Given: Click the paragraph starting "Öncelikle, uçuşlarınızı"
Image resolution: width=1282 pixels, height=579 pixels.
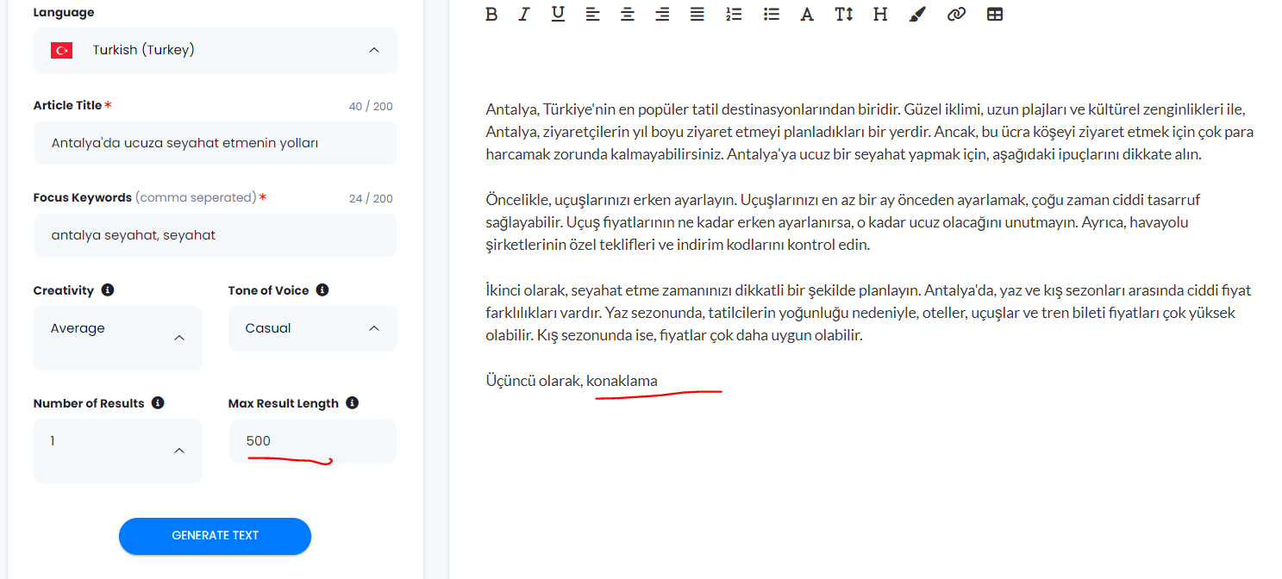Looking at the screenshot, I should point(843,222).
